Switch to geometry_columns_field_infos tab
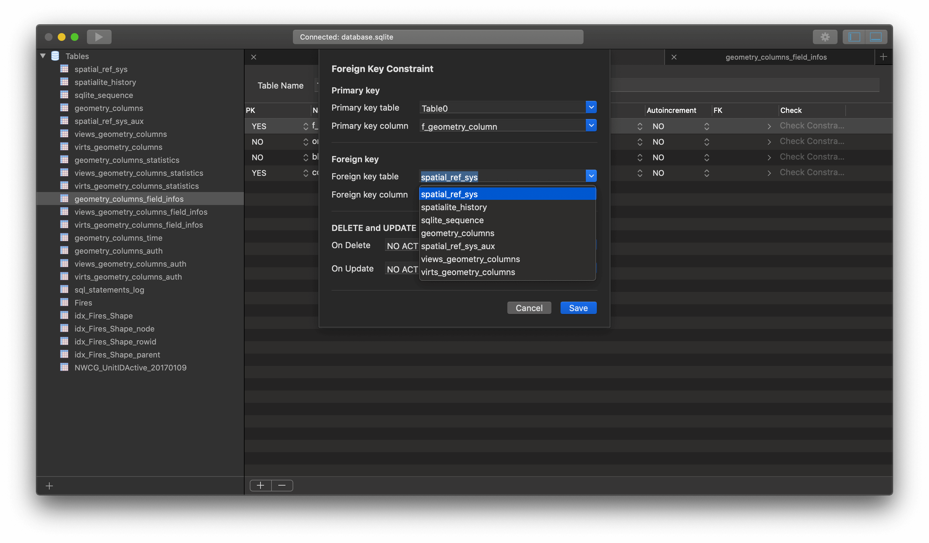The image size is (929, 543). click(776, 57)
